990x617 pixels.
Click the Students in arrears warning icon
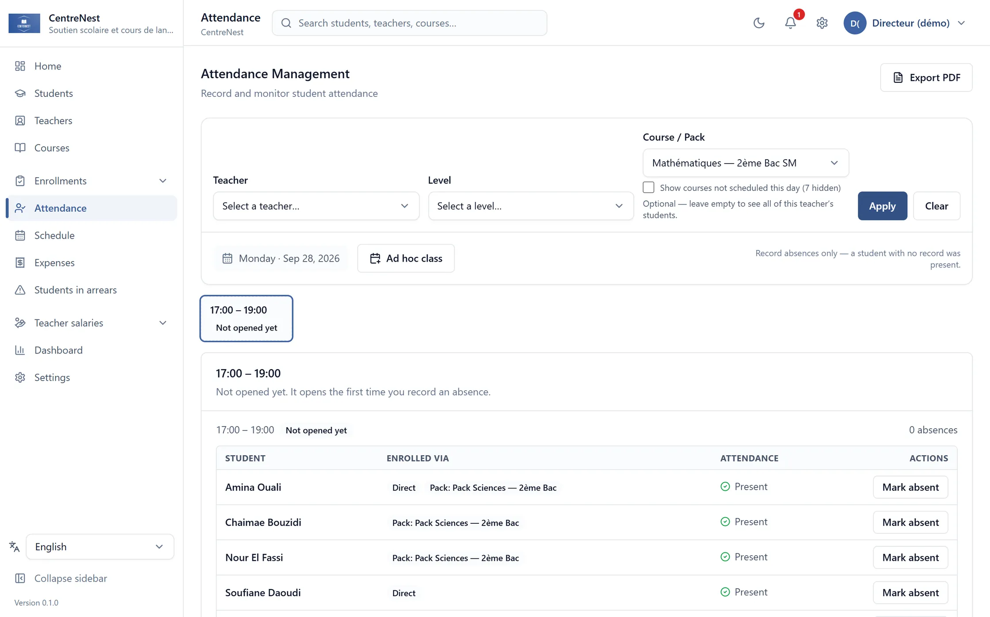[x=20, y=290]
